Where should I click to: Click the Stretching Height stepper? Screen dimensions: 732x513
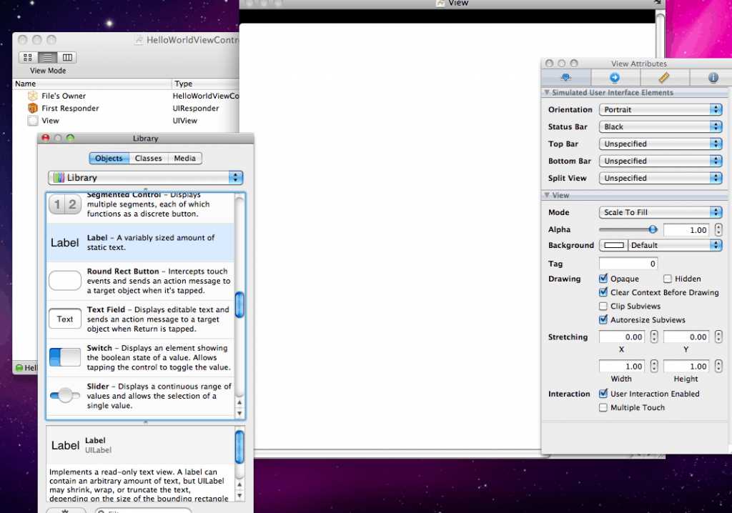tap(718, 367)
